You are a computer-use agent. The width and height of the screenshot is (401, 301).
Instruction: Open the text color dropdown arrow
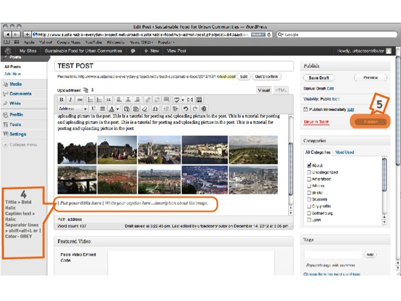click(x=117, y=109)
